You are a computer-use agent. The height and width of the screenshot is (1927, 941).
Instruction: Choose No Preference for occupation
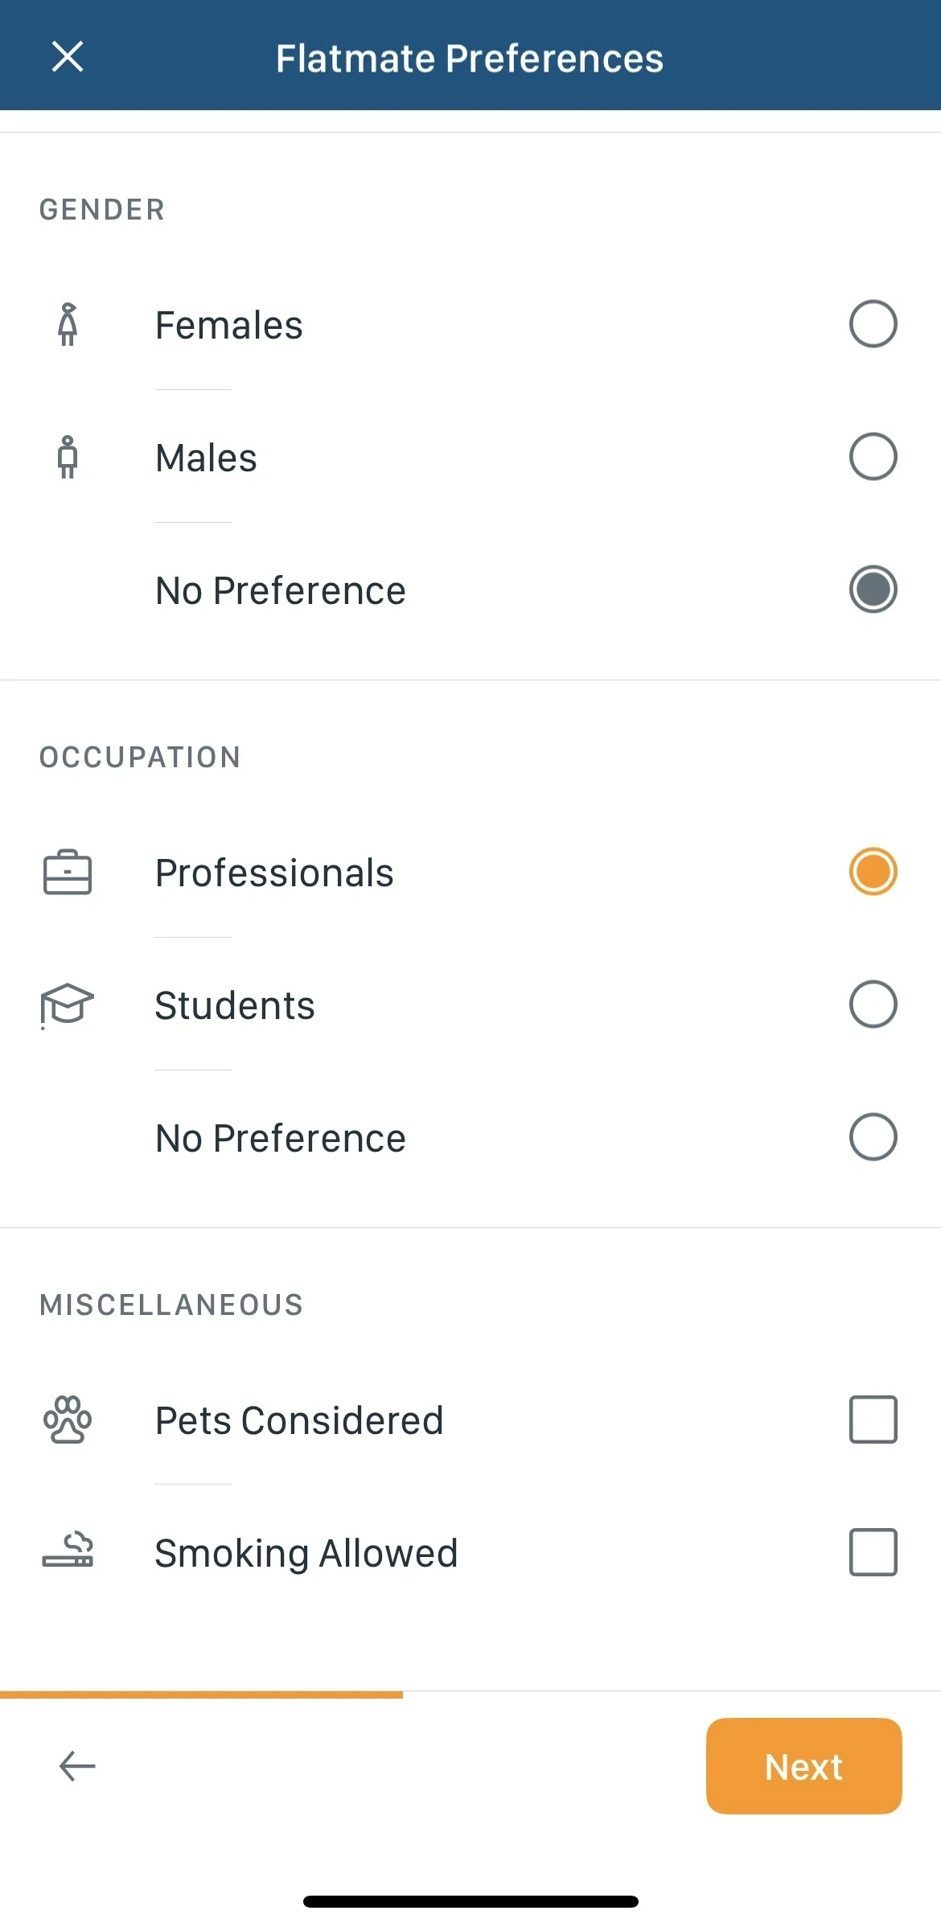(873, 1137)
